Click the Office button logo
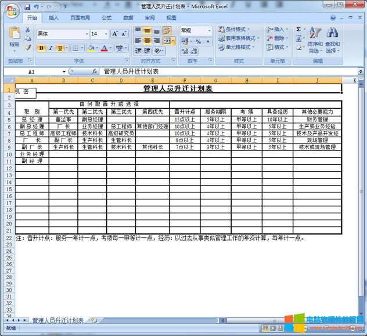The image size is (367, 336). pyautogui.click(x=10, y=8)
